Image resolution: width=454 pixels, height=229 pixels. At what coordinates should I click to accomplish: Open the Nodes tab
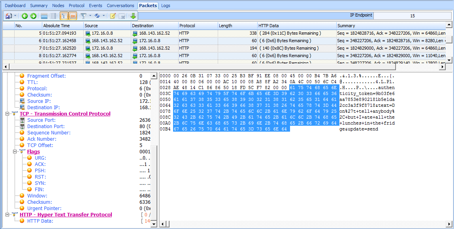58,6
